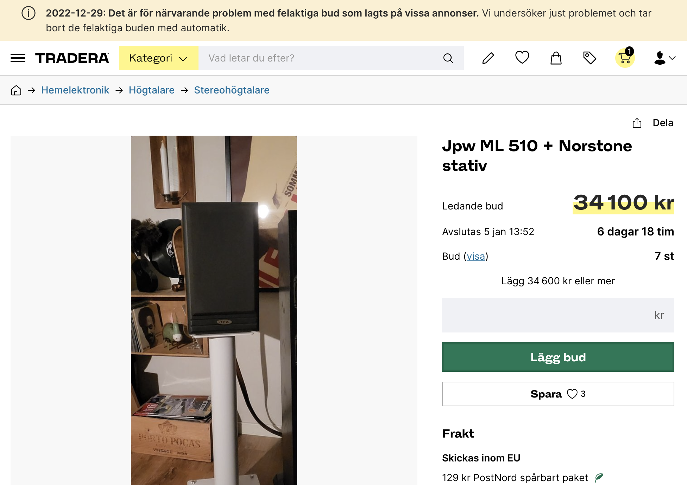The width and height of the screenshot is (687, 485).
Task: Click the green leaf icon next to PostNord
Action: (599, 478)
